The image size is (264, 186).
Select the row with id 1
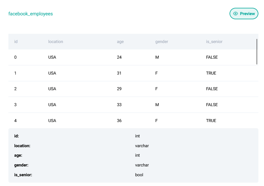tap(112, 73)
